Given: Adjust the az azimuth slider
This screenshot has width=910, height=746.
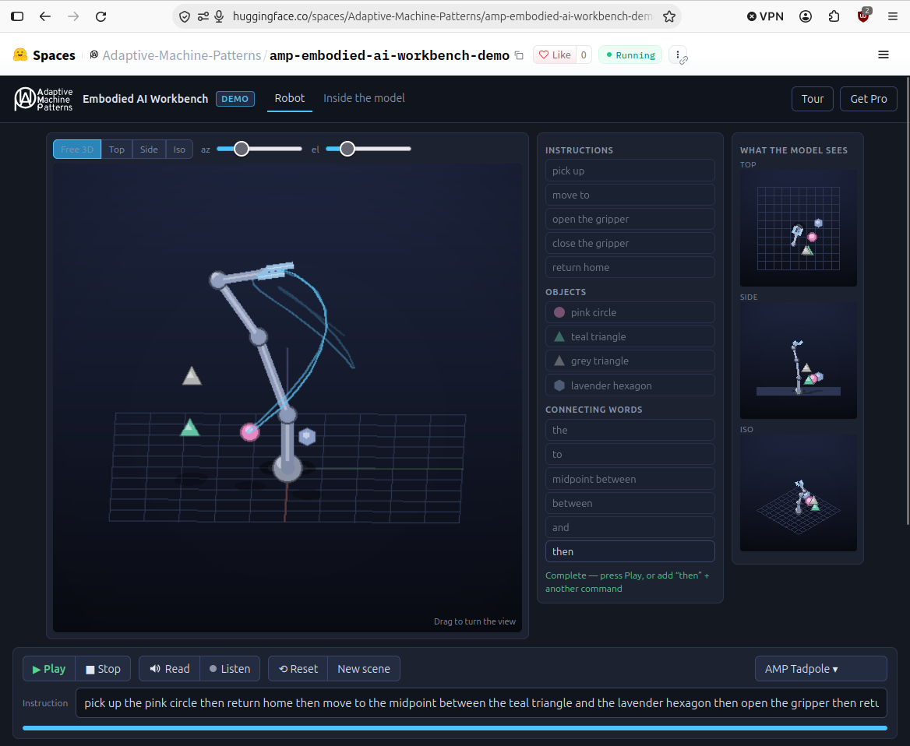Looking at the screenshot, I should (x=259, y=149).
